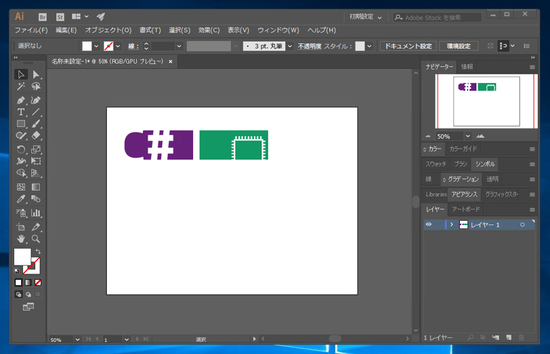Select the Paintbrush tool
Viewport: 550px width, 354px height.
[x=36, y=124]
